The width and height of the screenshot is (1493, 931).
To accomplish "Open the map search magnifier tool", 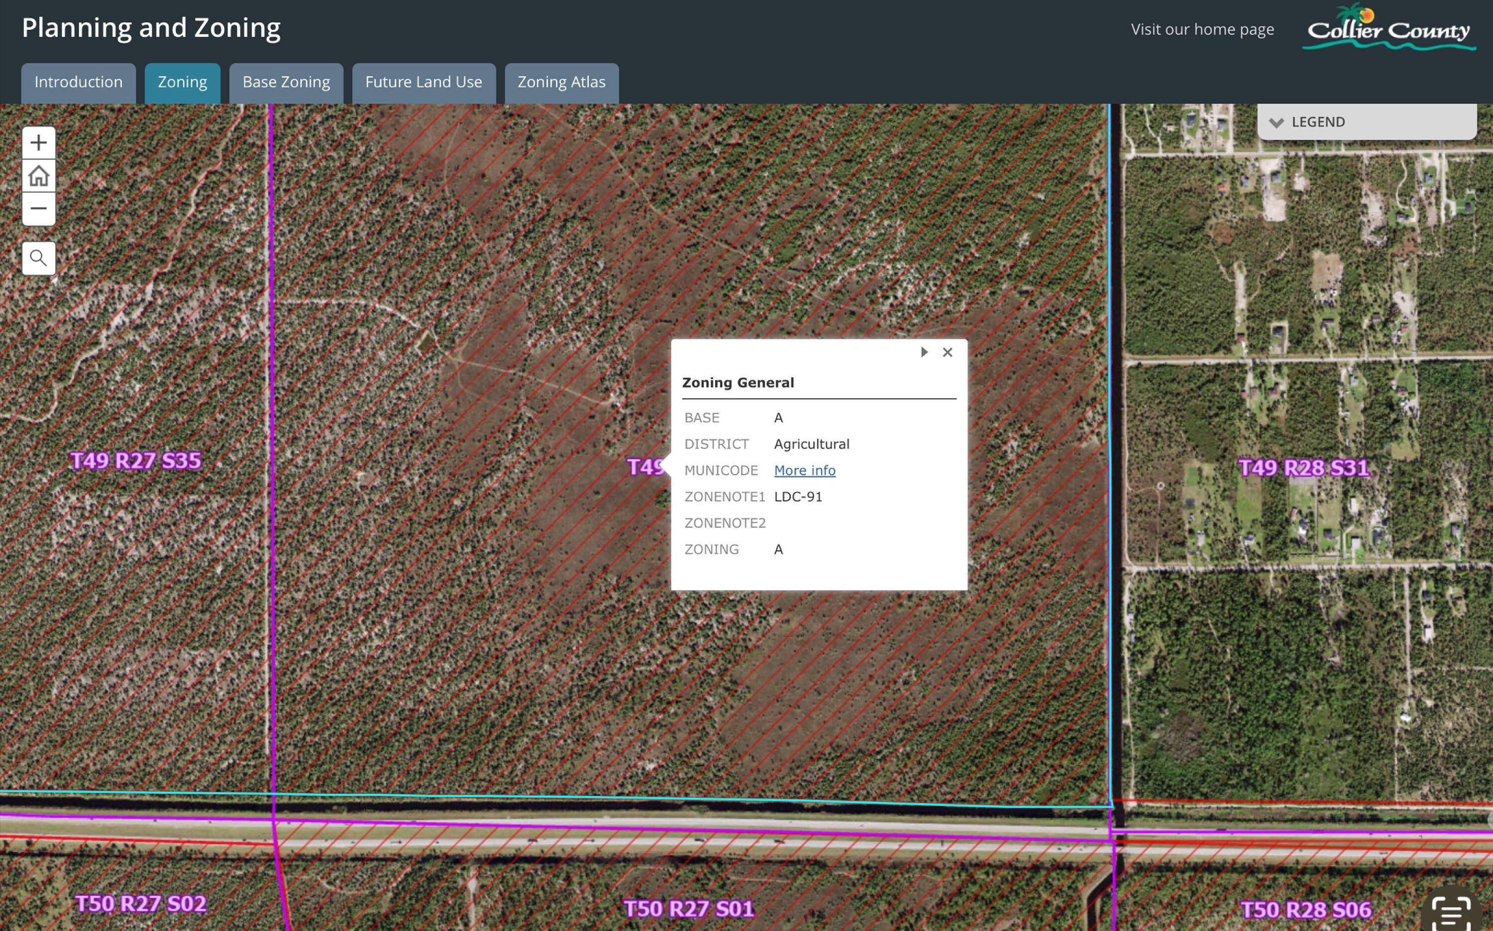I will (x=38, y=258).
